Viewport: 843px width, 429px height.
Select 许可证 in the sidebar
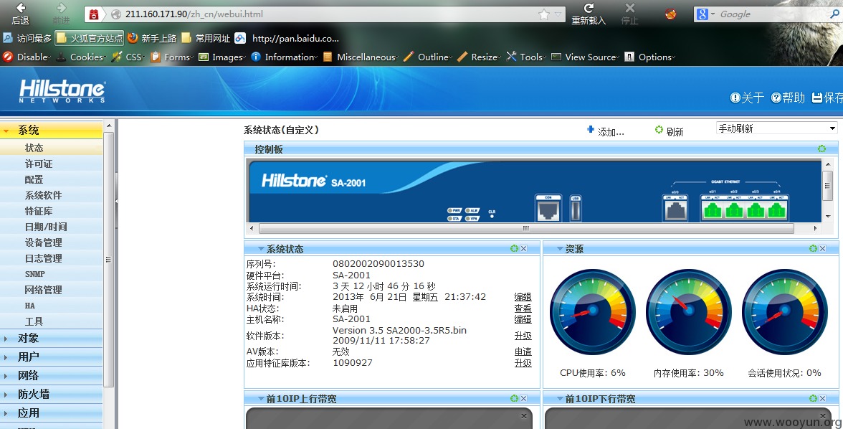coord(51,164)
